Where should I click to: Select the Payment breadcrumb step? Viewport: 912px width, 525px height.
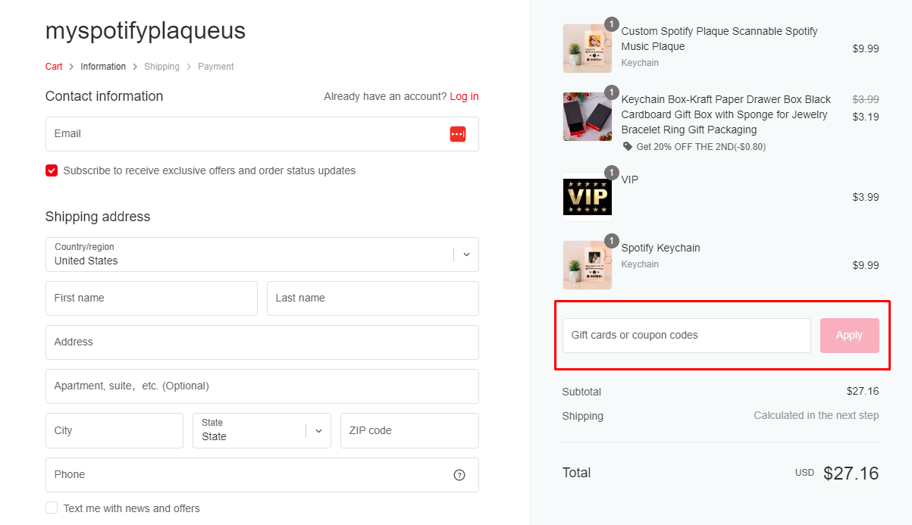215,67
